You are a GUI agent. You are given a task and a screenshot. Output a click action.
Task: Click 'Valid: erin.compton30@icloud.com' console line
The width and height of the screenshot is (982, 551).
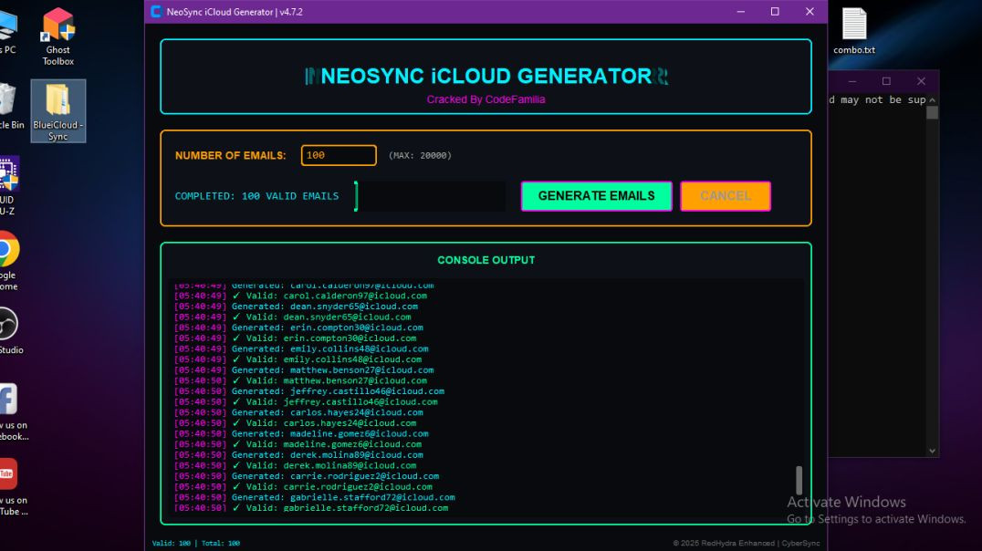(x=295, y=338)
